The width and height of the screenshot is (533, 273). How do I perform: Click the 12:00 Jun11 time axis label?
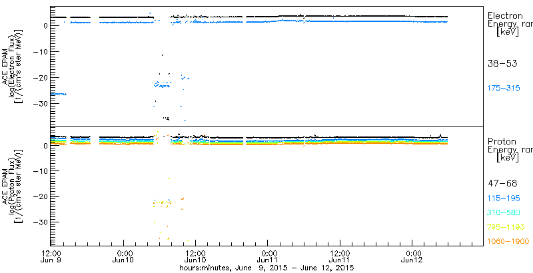[x=340, y=258]
